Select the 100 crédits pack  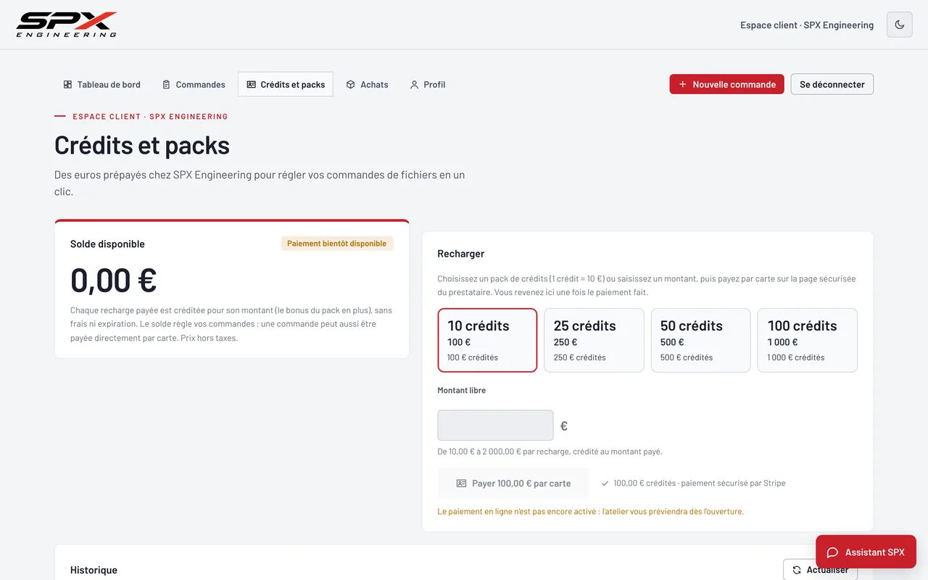[807, 340]
